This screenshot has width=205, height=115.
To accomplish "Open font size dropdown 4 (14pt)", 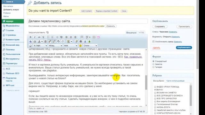I will coord(40,46).
